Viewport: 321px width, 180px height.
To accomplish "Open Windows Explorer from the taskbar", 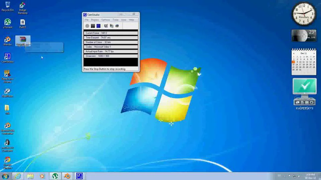I will coord(30,176).
